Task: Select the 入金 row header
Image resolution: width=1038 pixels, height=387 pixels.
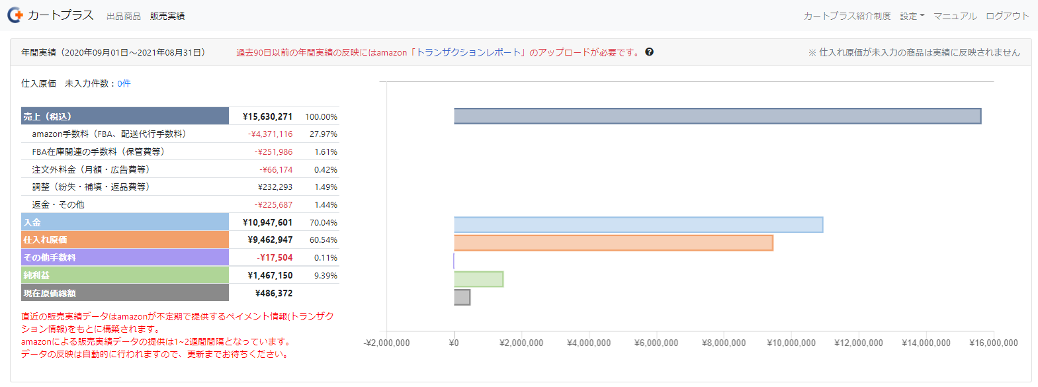Action: click(x=125, y=222)
